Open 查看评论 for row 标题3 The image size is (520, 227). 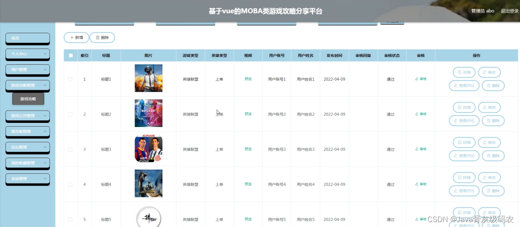[464, 156]
